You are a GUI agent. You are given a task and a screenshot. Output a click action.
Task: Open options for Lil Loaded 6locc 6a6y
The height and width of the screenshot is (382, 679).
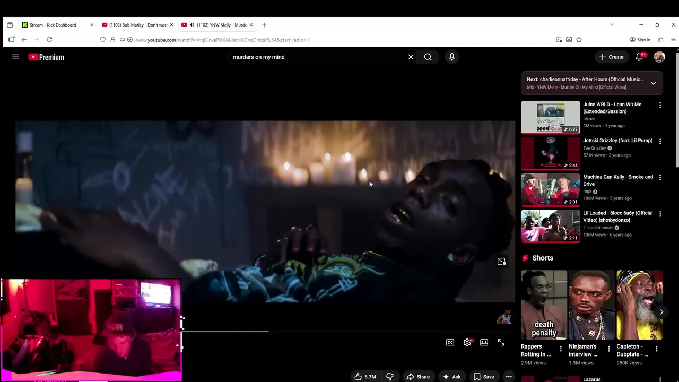tap(660, 214)
